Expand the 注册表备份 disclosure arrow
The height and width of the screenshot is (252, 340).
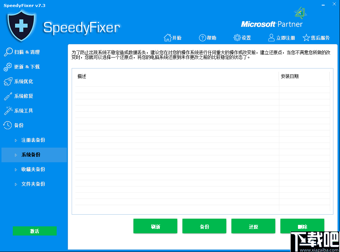tap(16, 140)
